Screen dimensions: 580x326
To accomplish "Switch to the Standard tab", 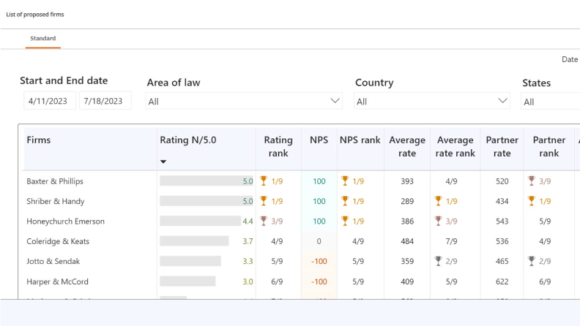I will 42,39.
